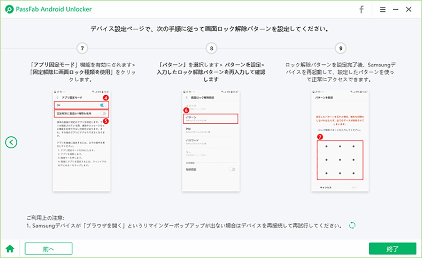Select the step 7 circle marker
This screenshot has width=422, height=258.
point(82,48)
